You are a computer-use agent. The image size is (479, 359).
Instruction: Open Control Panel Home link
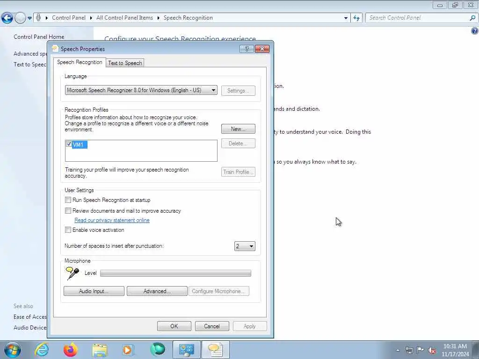pyautogui.click(x=39, y=37)
